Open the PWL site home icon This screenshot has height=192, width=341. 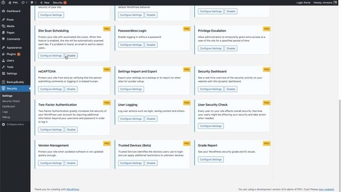pos(10,3)
